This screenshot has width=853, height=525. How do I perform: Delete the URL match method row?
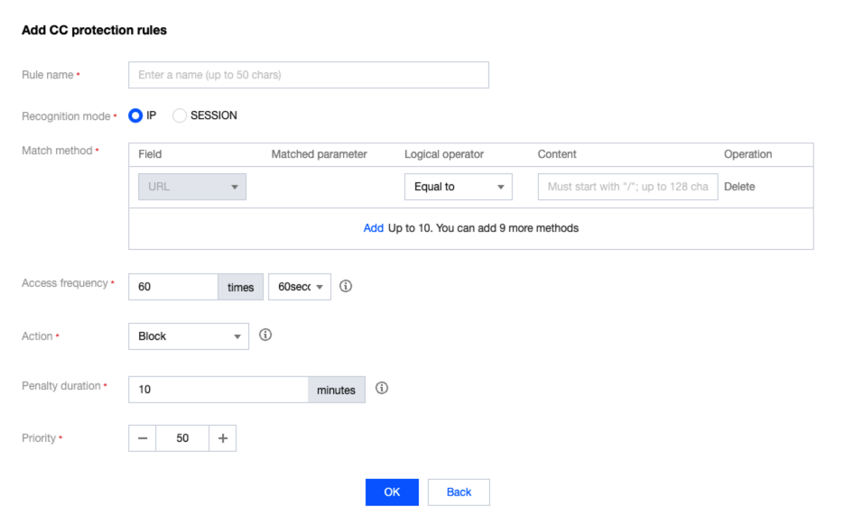[739, 187]
